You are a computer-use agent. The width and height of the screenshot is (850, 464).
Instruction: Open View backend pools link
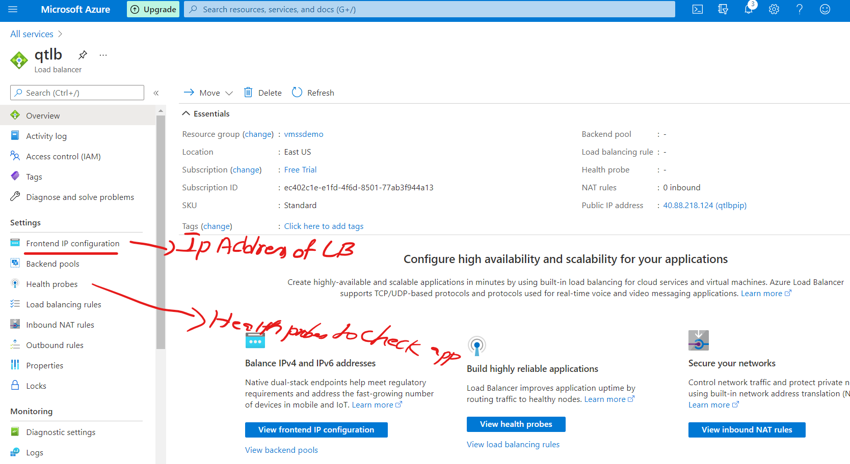click(281, 450)
